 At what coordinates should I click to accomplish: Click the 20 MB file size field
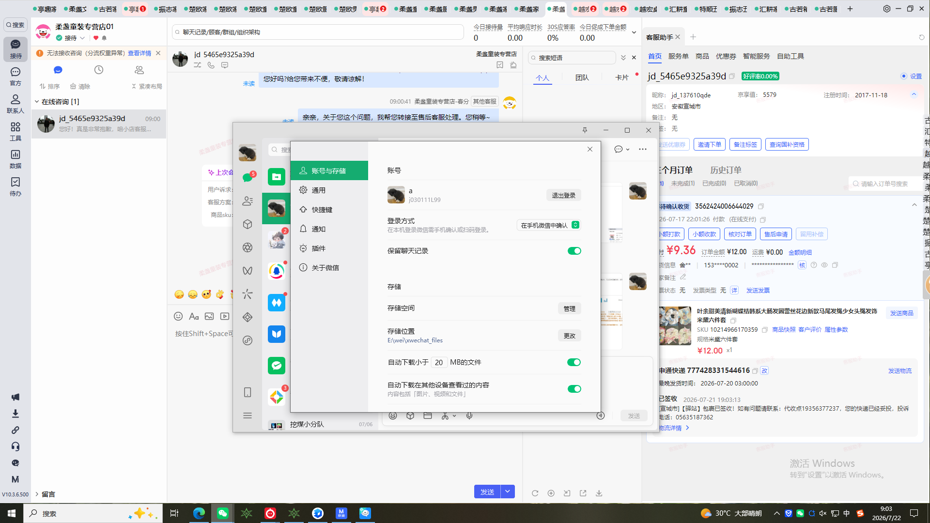pos(439,362)
